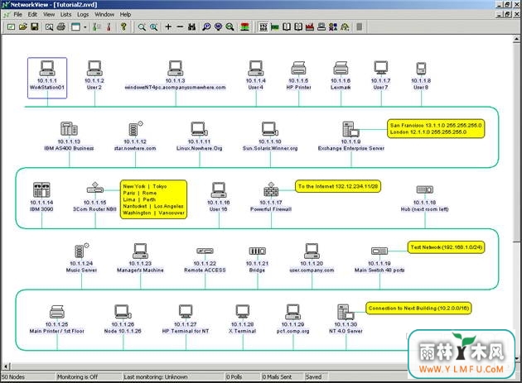Select the Powerful Firewall node icon
The width and height of the screenshot is (522, 383).
coord(271,189)
